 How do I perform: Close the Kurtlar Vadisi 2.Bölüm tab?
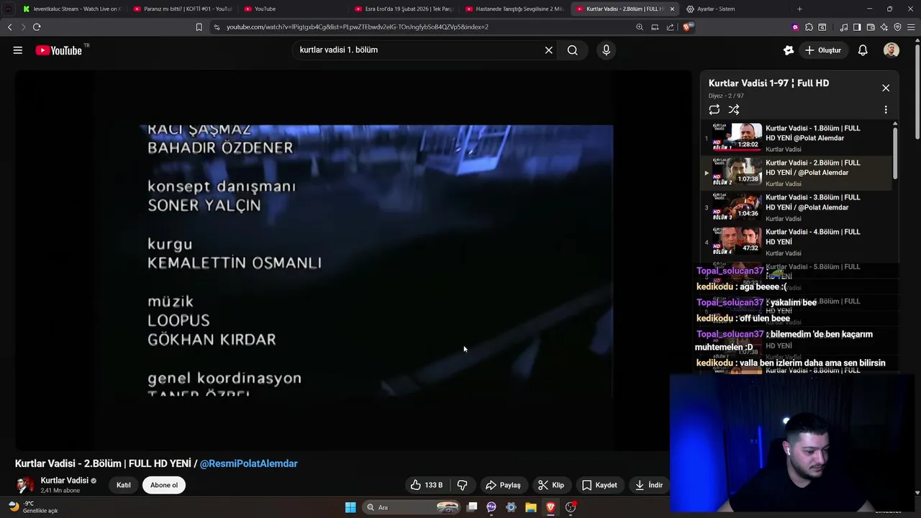672,9
